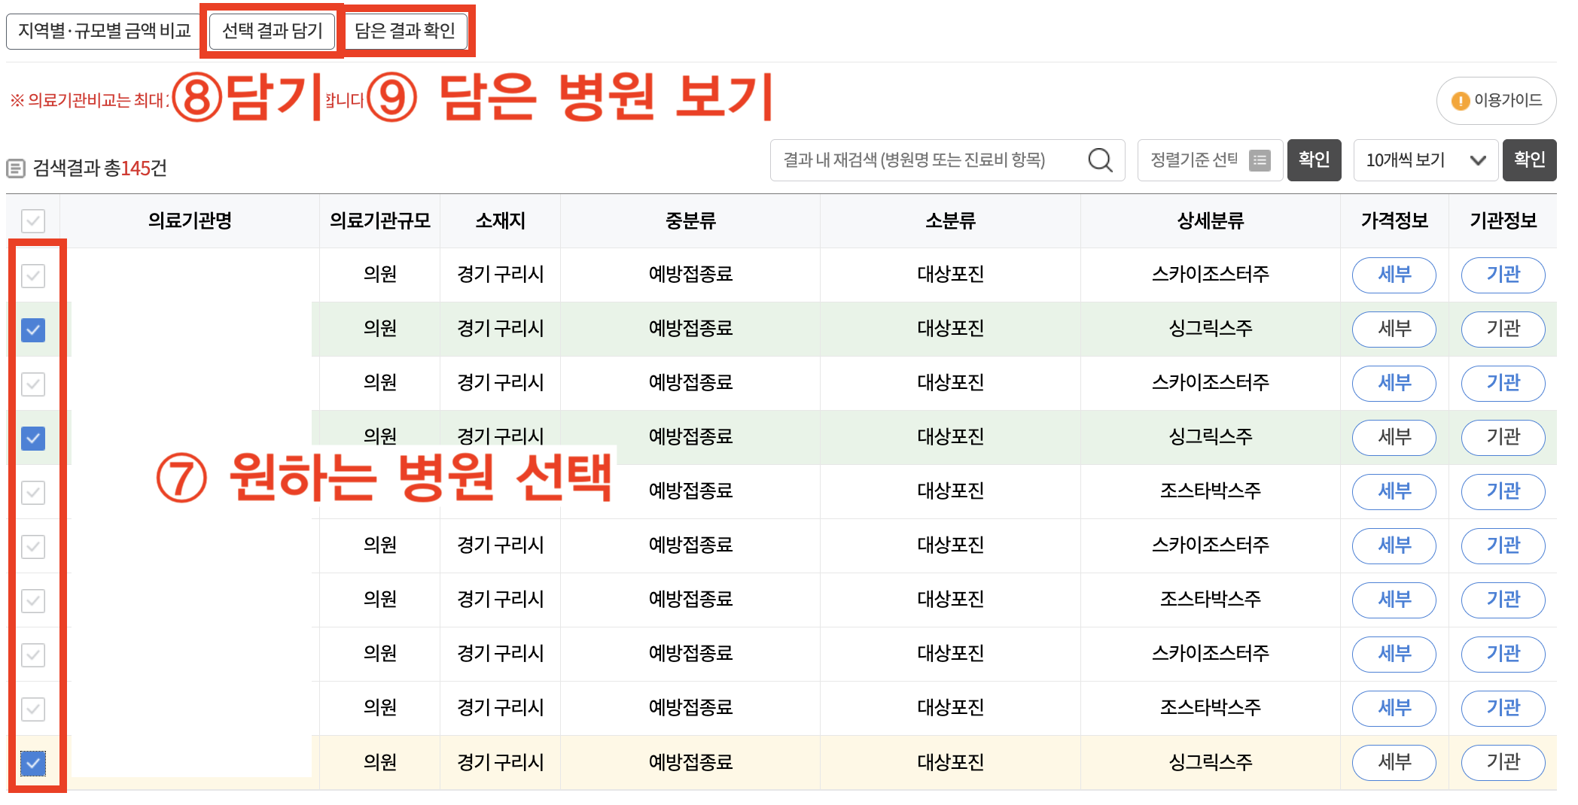
Task: Open 지역별·규모별 금액 비교 tab
Action: coord(104,31)
